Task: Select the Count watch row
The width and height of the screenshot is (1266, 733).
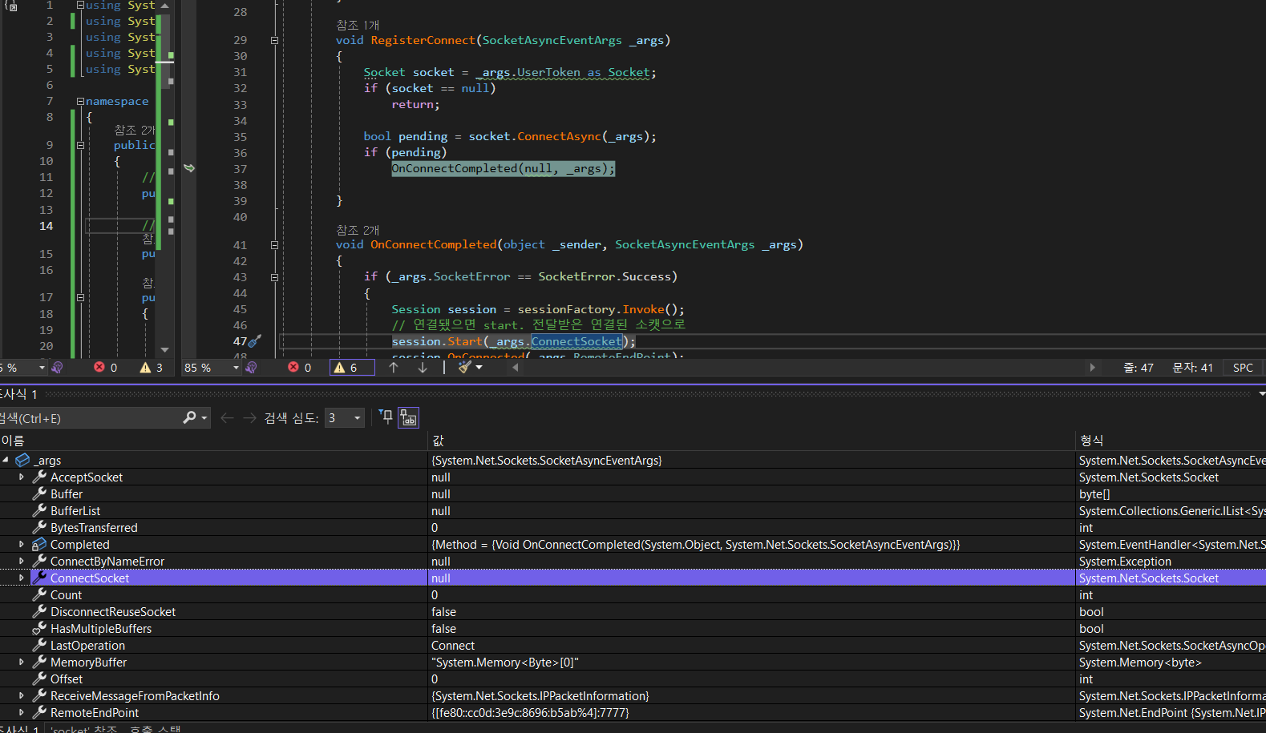Action: pyautogui.click(x=633, y=594)
